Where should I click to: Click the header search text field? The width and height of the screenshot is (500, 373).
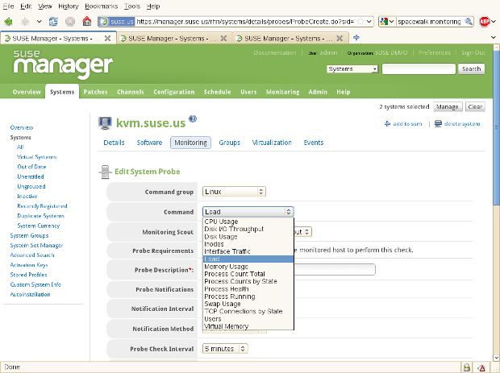(x=419, y=68)
